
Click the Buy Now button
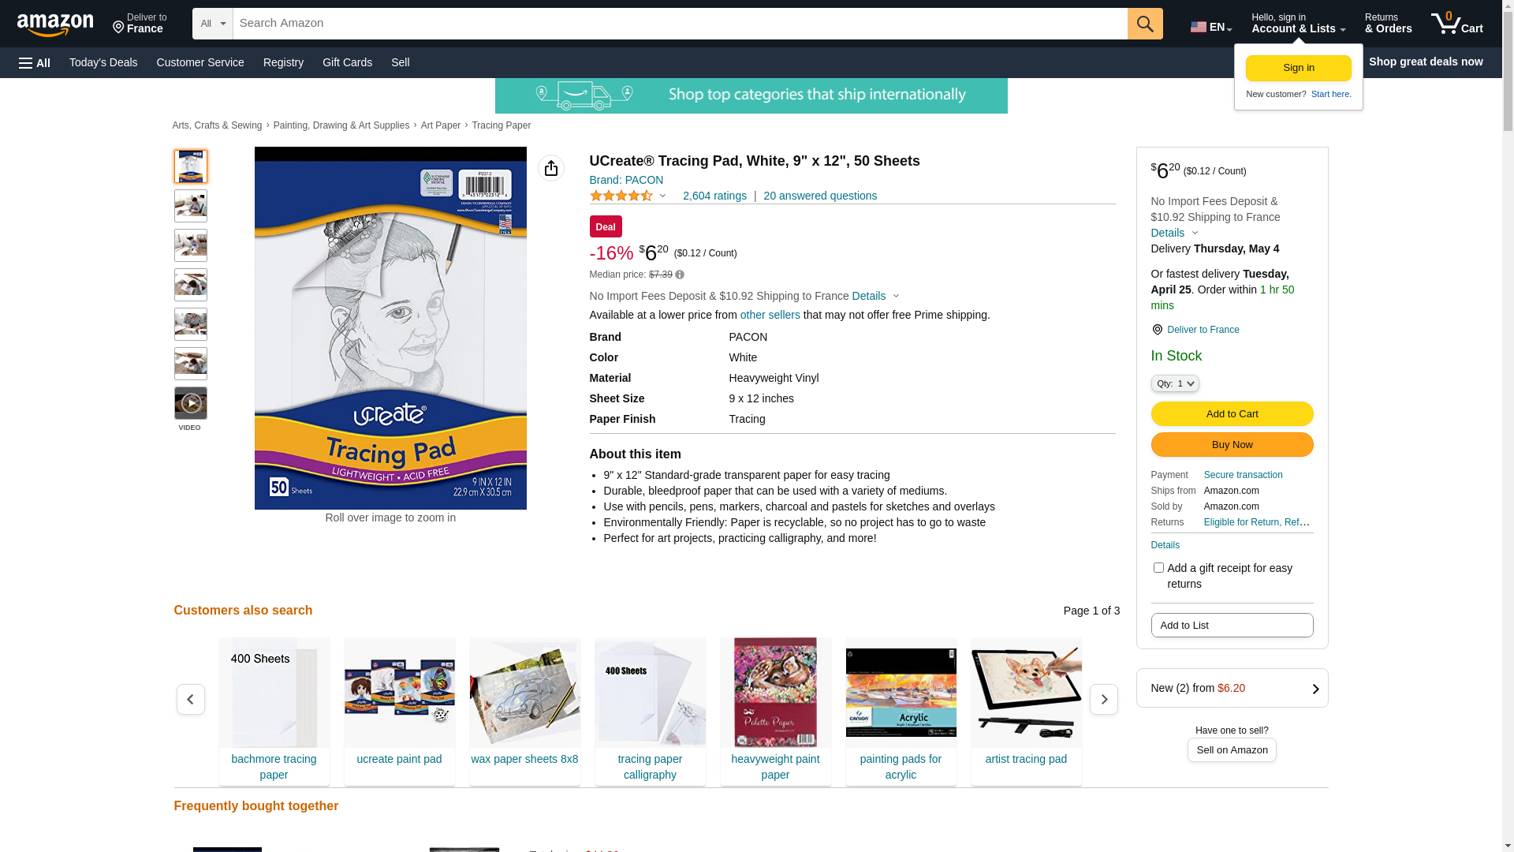[x=1232, y=445]
